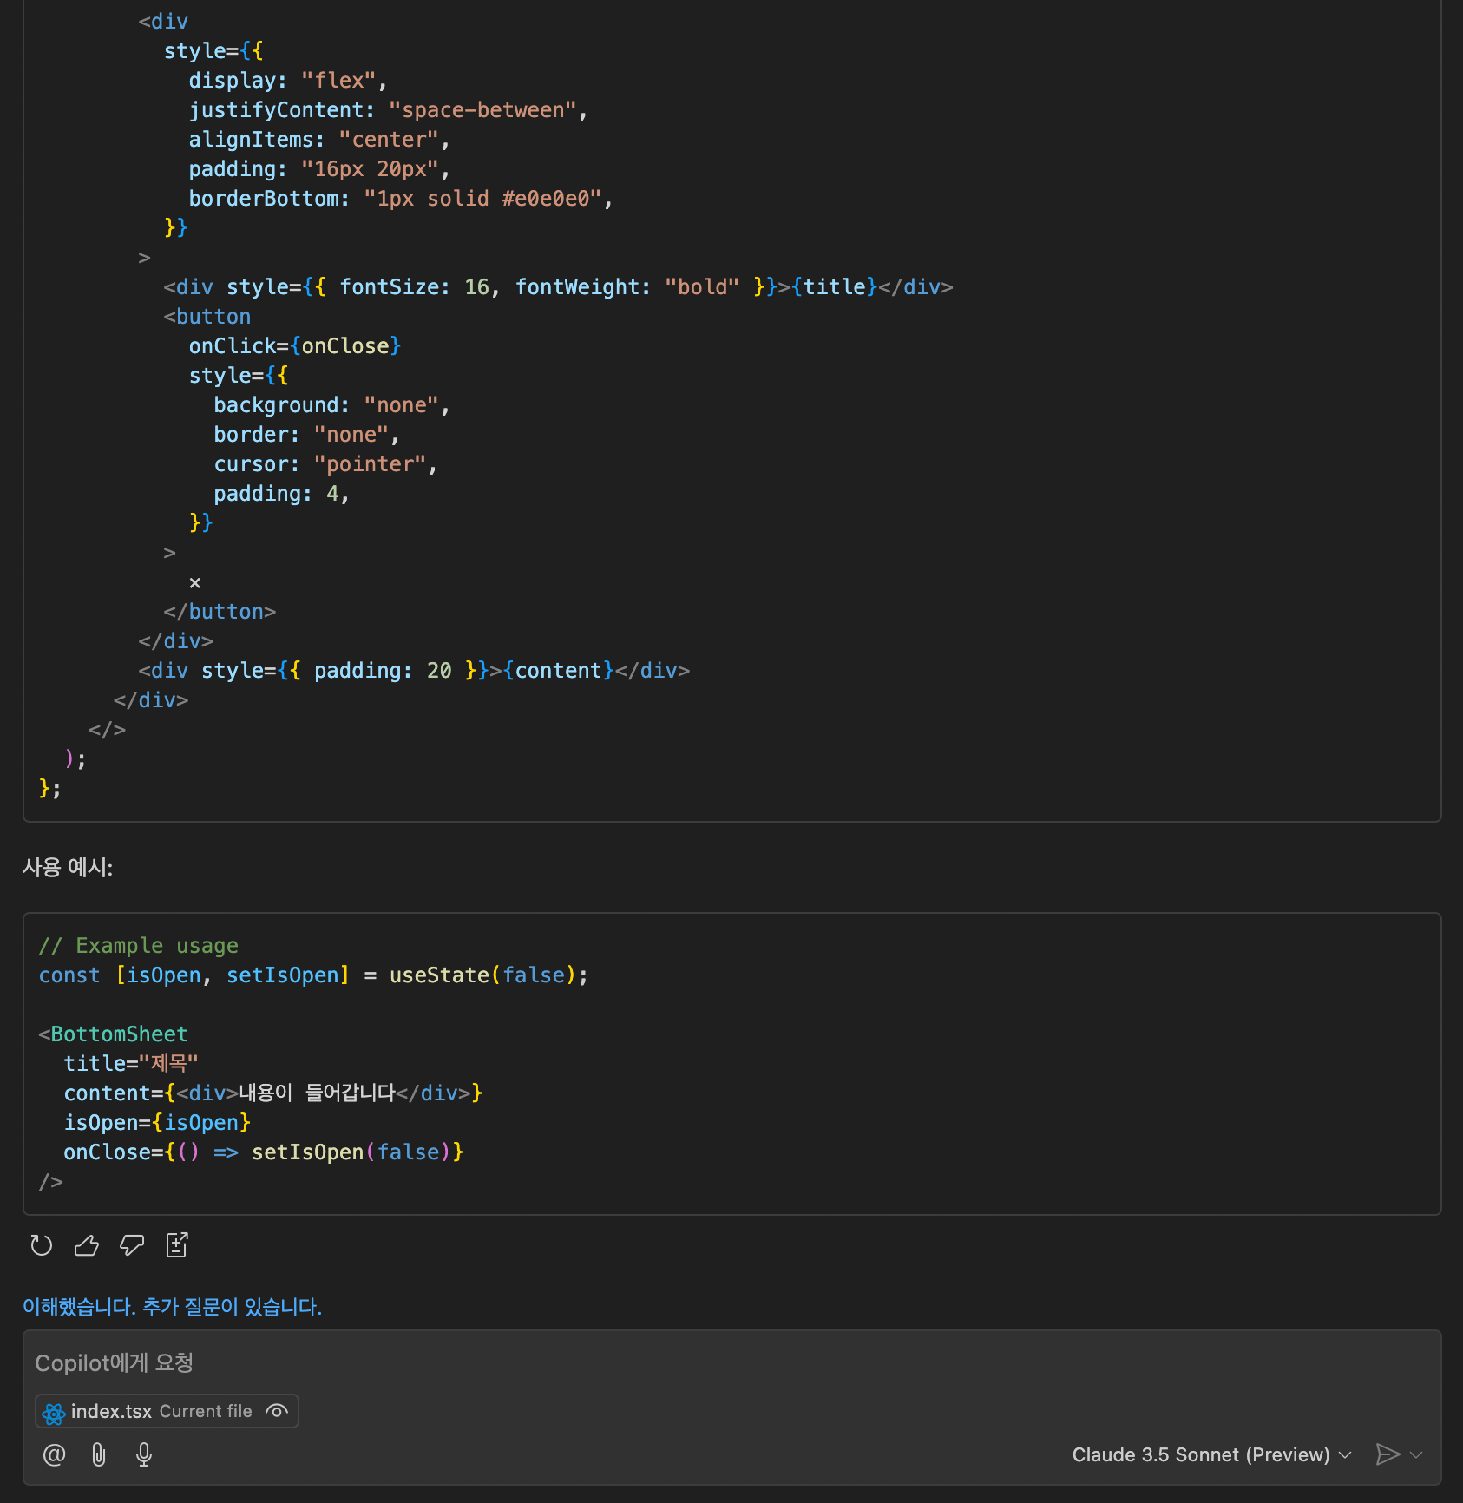Attach context with the paperclip icon

pos(99,1454)
